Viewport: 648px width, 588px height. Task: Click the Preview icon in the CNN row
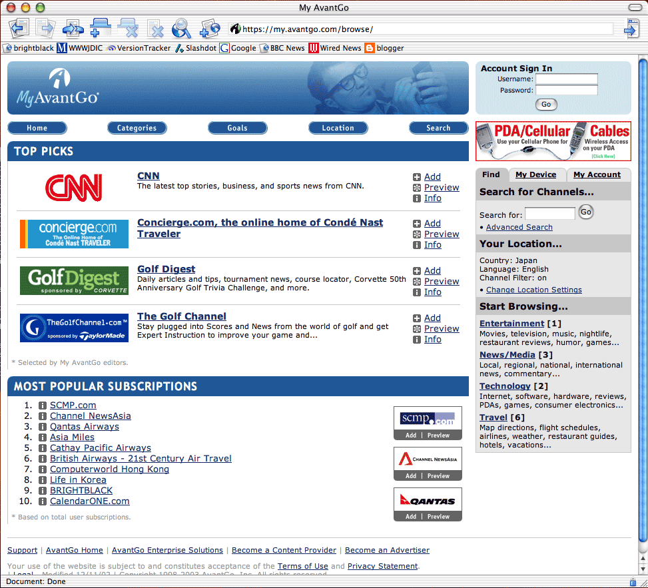417,188
